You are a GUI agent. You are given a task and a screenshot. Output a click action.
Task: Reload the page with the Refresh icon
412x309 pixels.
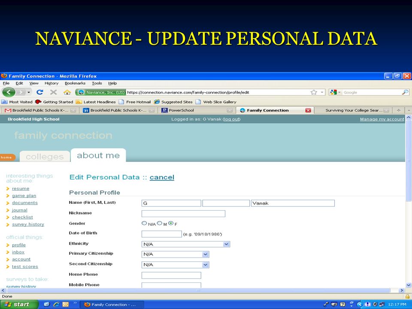(x=40, y=92)
